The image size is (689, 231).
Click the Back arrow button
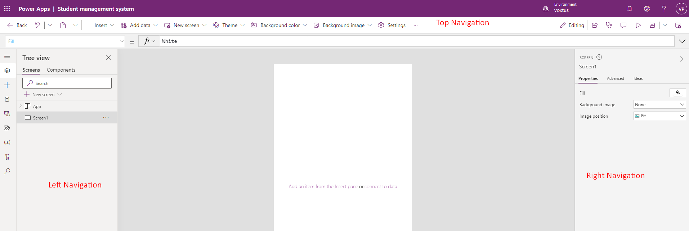[17, 25]
